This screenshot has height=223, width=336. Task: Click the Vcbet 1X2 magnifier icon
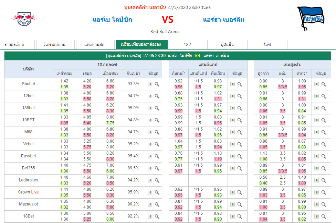coord(157,144)
